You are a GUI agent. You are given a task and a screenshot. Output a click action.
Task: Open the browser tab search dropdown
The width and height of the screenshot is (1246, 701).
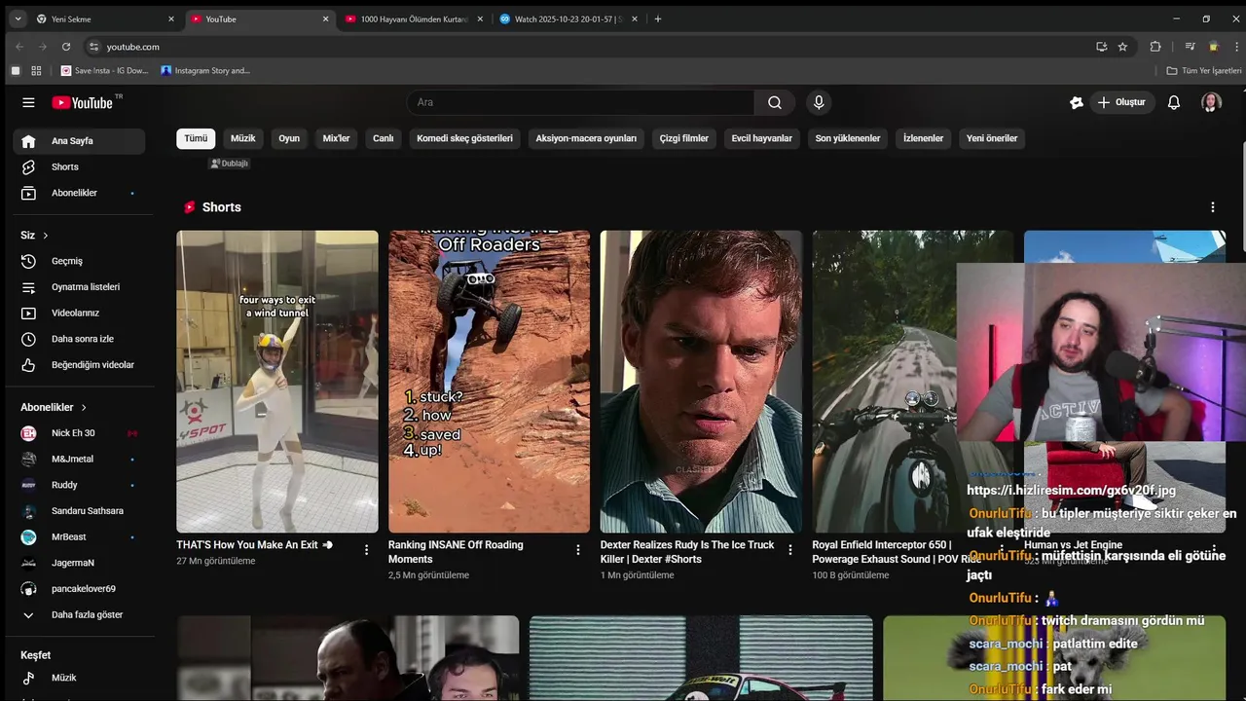pos(18,18)
